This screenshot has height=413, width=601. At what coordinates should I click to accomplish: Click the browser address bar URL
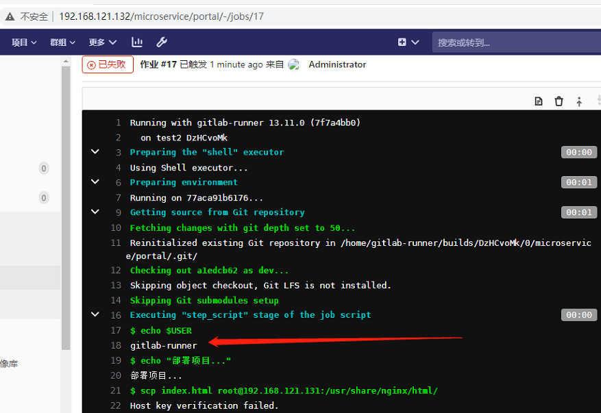tap(161, 16)
